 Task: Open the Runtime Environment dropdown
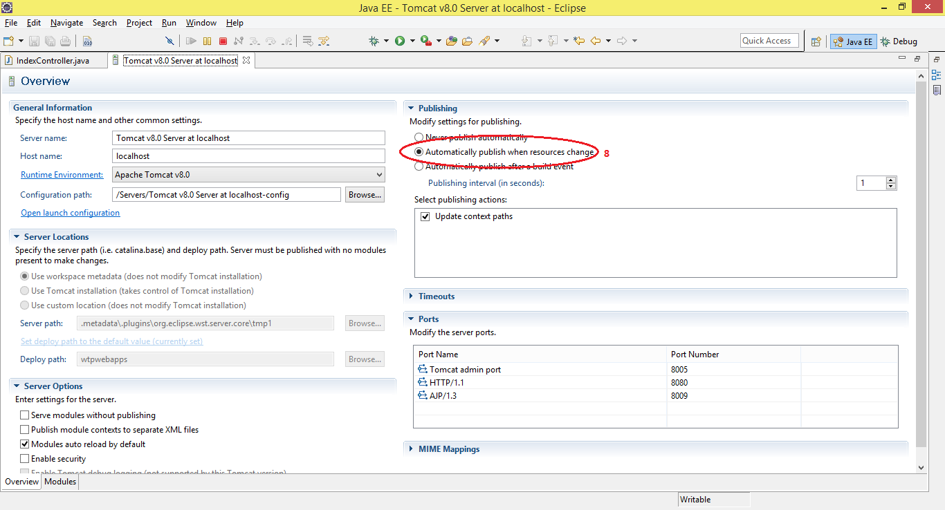tap(380, 174)
